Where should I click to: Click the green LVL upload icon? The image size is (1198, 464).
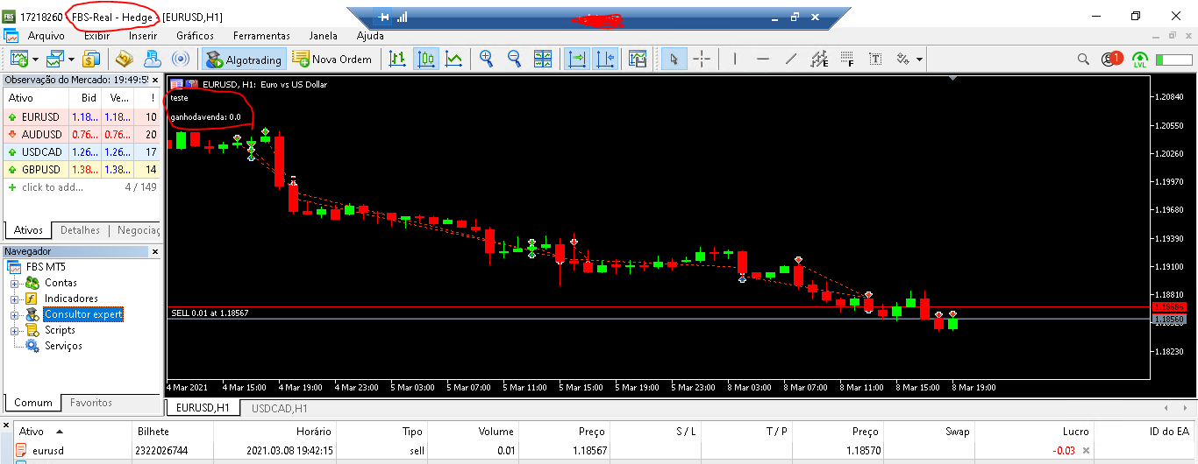[x=1140, y=60]
